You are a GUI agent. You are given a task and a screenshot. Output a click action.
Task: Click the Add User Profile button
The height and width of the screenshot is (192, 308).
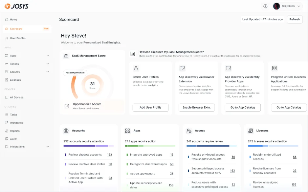click(150, 108)
